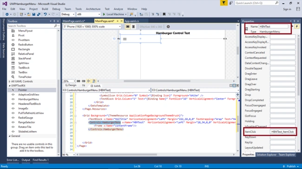Viewport: 302px width, 169px height.
Task: Open event handlers lightning icon in Properties
Action: click(297, 26)
